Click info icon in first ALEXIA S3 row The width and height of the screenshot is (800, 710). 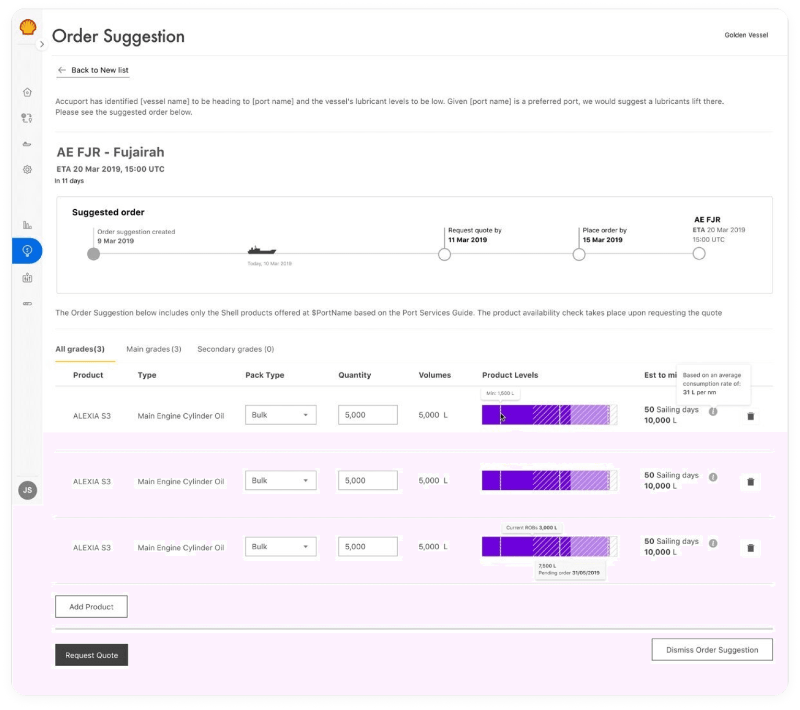[713, 412]
